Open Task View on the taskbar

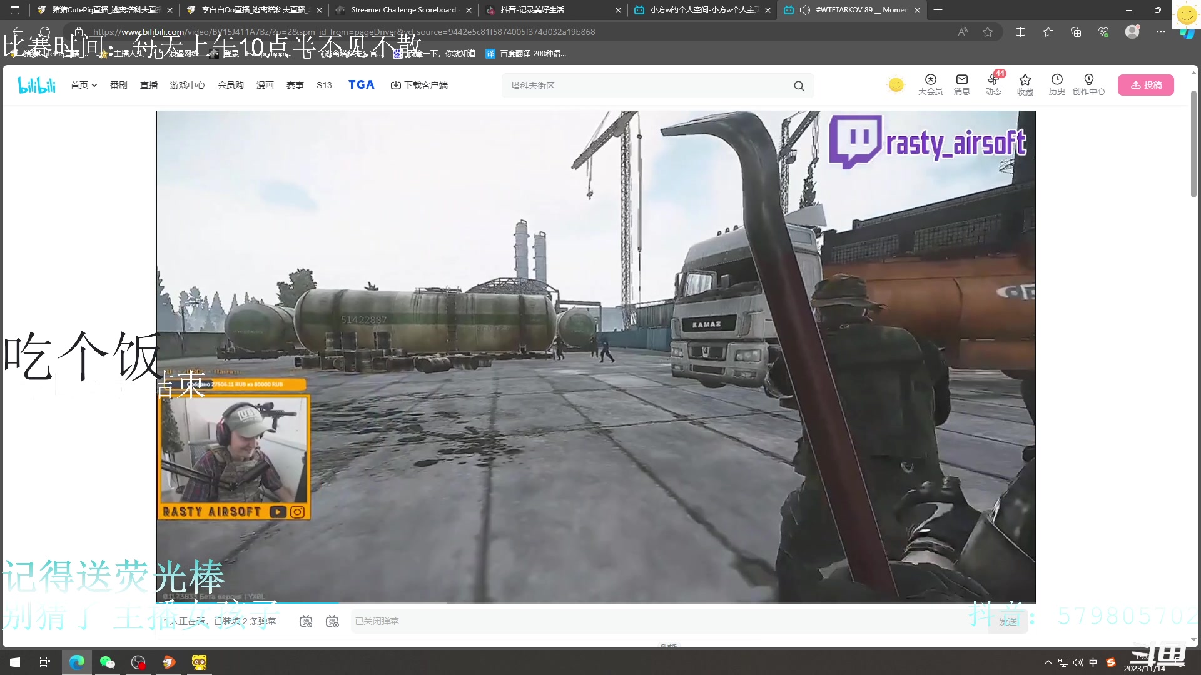[x=45, y=662]
